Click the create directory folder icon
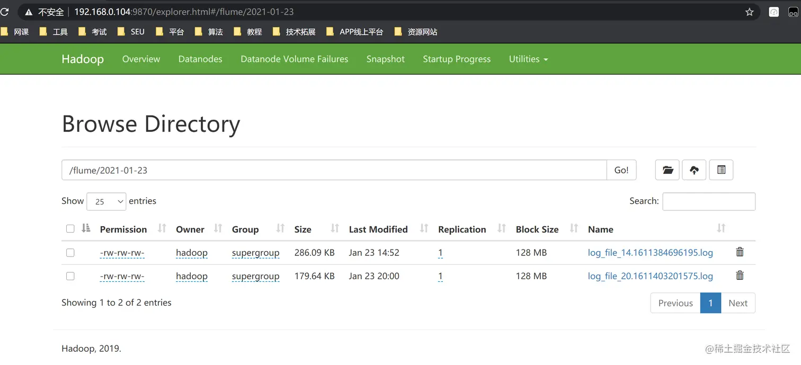This screenshot has width=801, height=365. click(667, 170)
